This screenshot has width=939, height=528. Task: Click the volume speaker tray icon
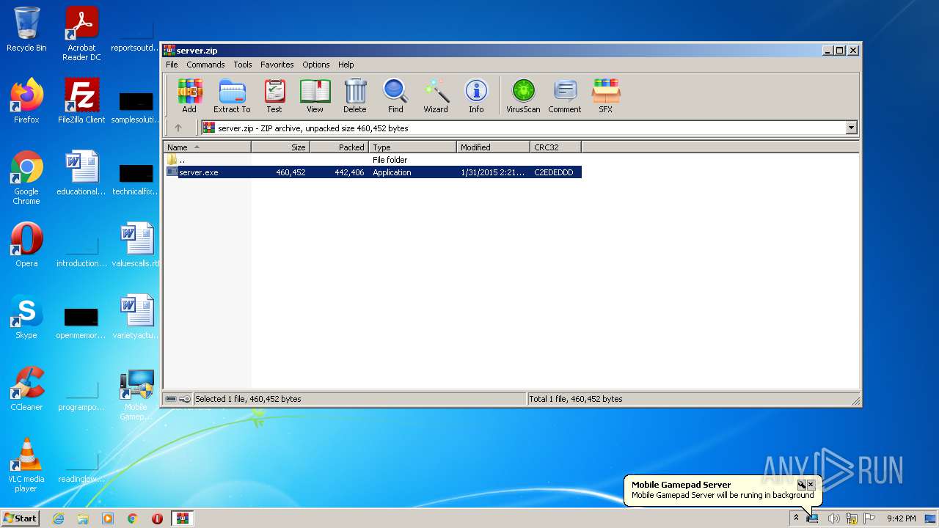(833, 518)
